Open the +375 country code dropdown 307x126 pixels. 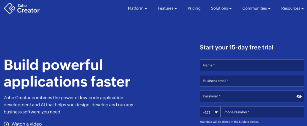(x=210, y=112)
